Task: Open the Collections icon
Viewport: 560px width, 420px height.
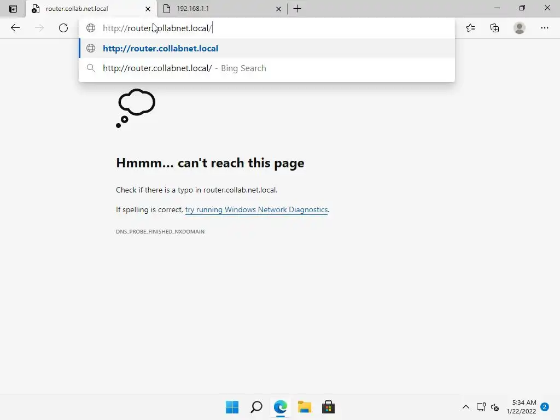Action: 494,28
